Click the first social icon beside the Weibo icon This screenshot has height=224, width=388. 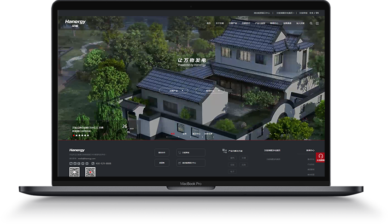click(71, 163)
